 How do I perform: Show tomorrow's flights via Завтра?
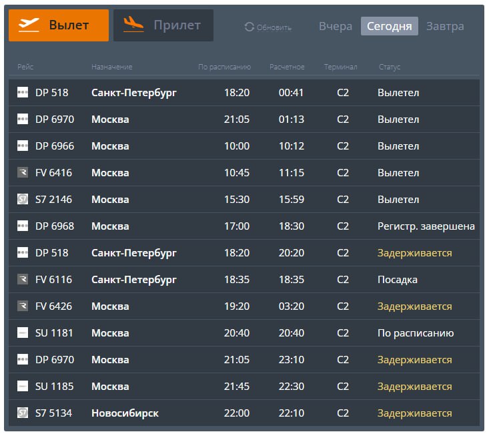(x=444, y=27)
